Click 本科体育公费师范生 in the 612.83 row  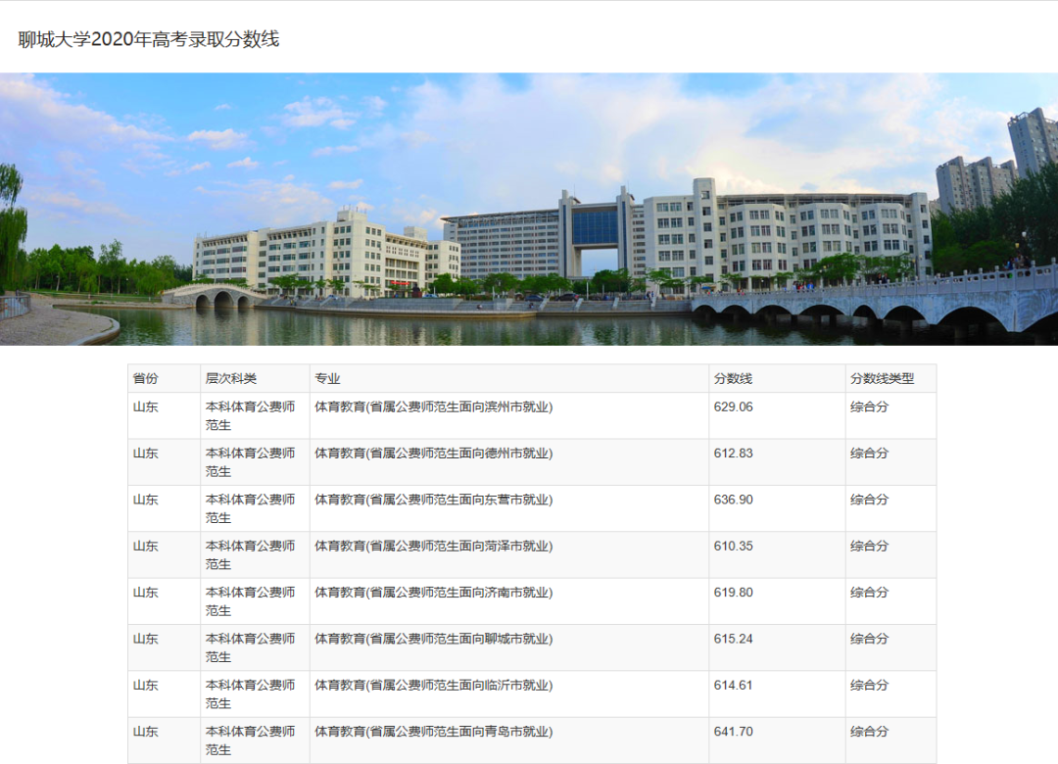(251, 462)
